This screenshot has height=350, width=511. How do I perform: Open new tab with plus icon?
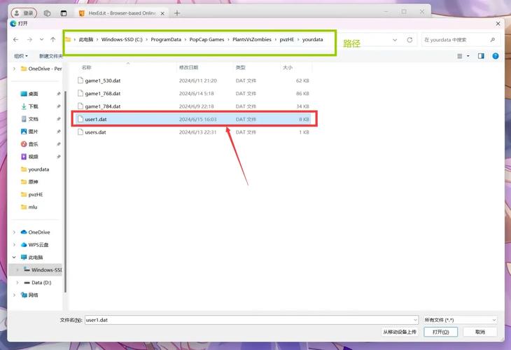(177, 13)
